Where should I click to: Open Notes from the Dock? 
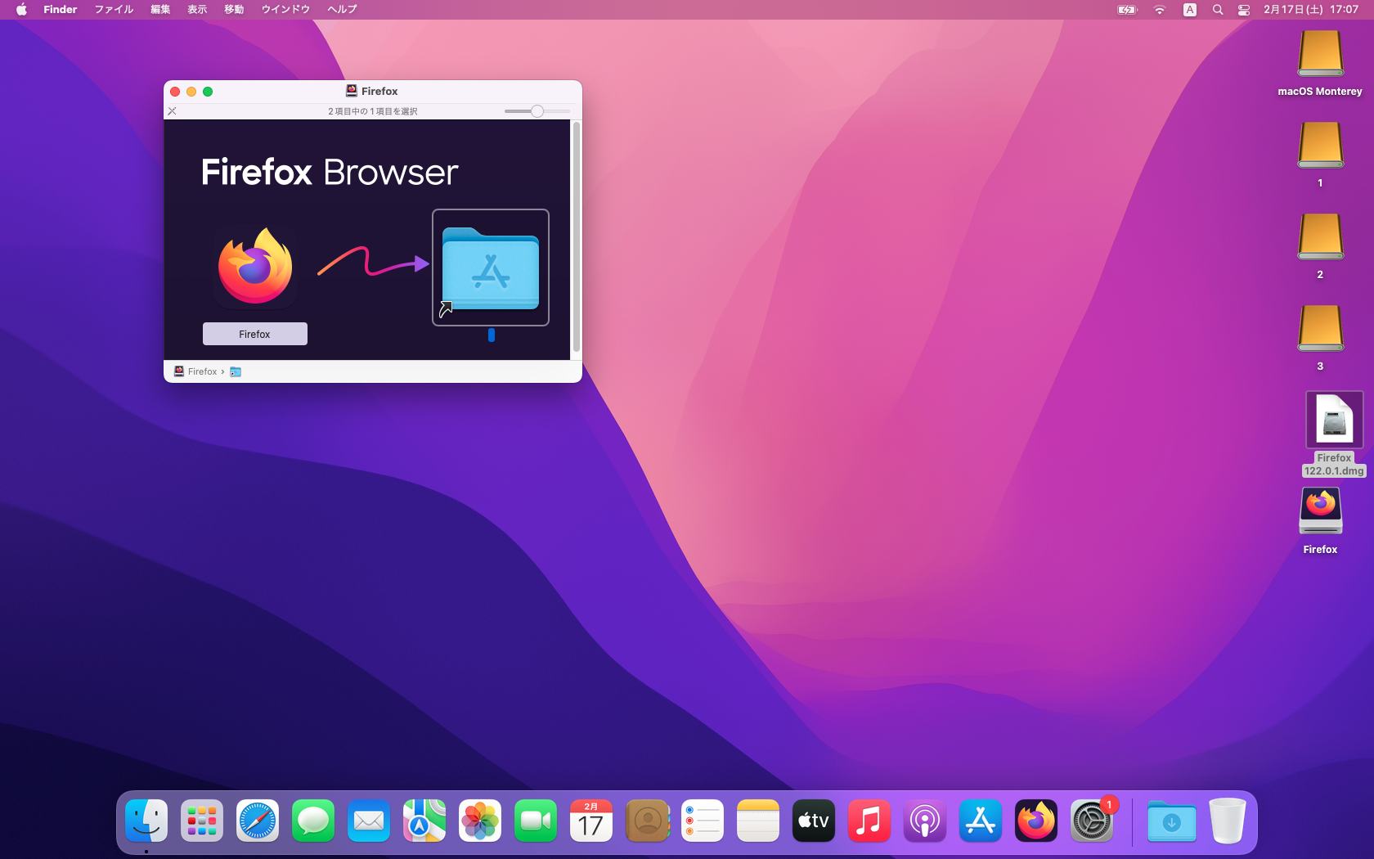pos(758,821)
